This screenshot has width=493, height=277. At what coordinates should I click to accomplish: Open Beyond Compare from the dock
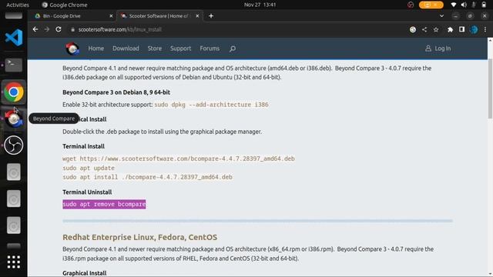[x=14, y=118]
